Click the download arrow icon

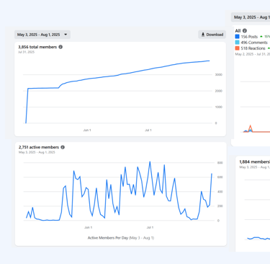pos(203,35)
